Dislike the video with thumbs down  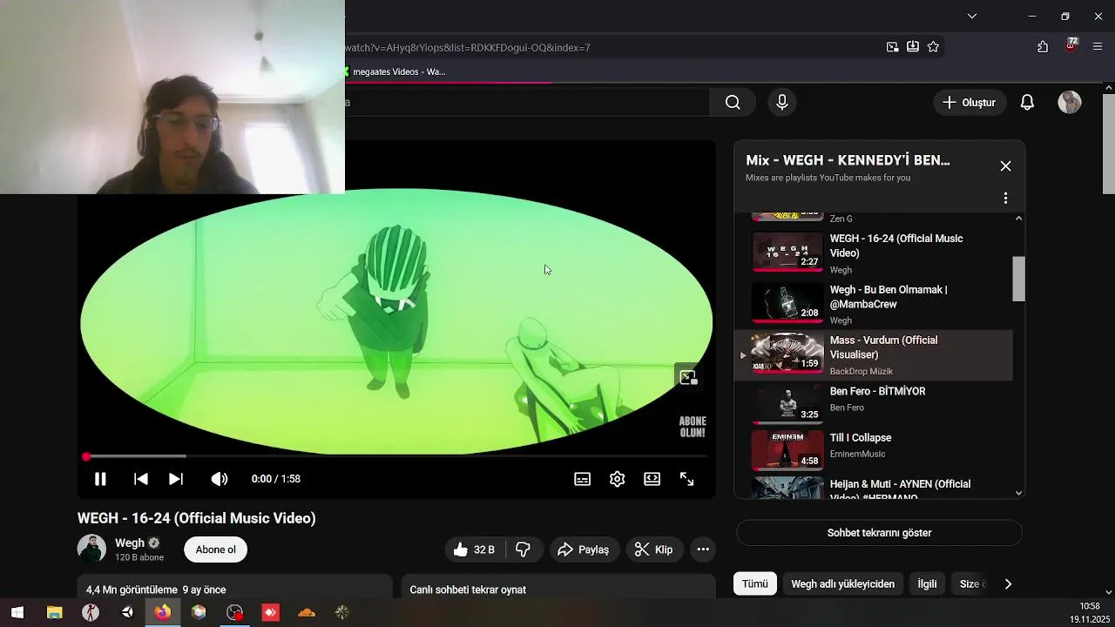(x=524, y=549)
